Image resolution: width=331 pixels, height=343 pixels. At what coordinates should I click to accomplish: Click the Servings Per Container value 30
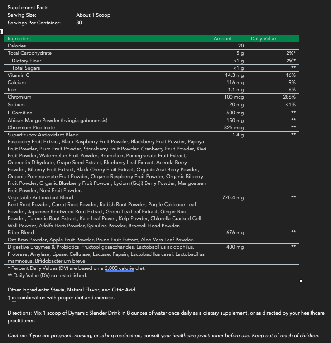79,23
